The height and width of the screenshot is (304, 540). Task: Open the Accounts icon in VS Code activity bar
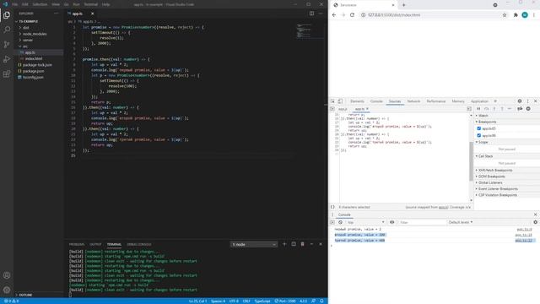[7, 275]
